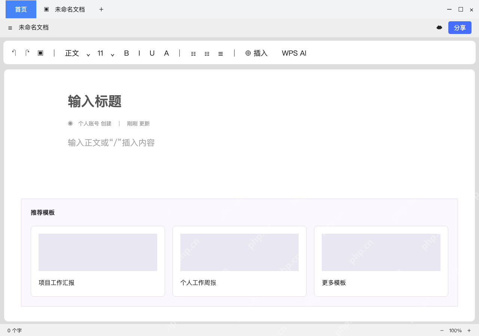The height and width of the screenshot is (336, 479).
Task: Open the 插入 insert menu
Action: pos(256,53)
